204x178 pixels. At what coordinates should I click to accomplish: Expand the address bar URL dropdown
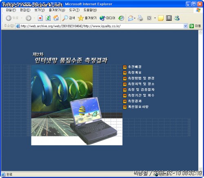click(185, 26)
